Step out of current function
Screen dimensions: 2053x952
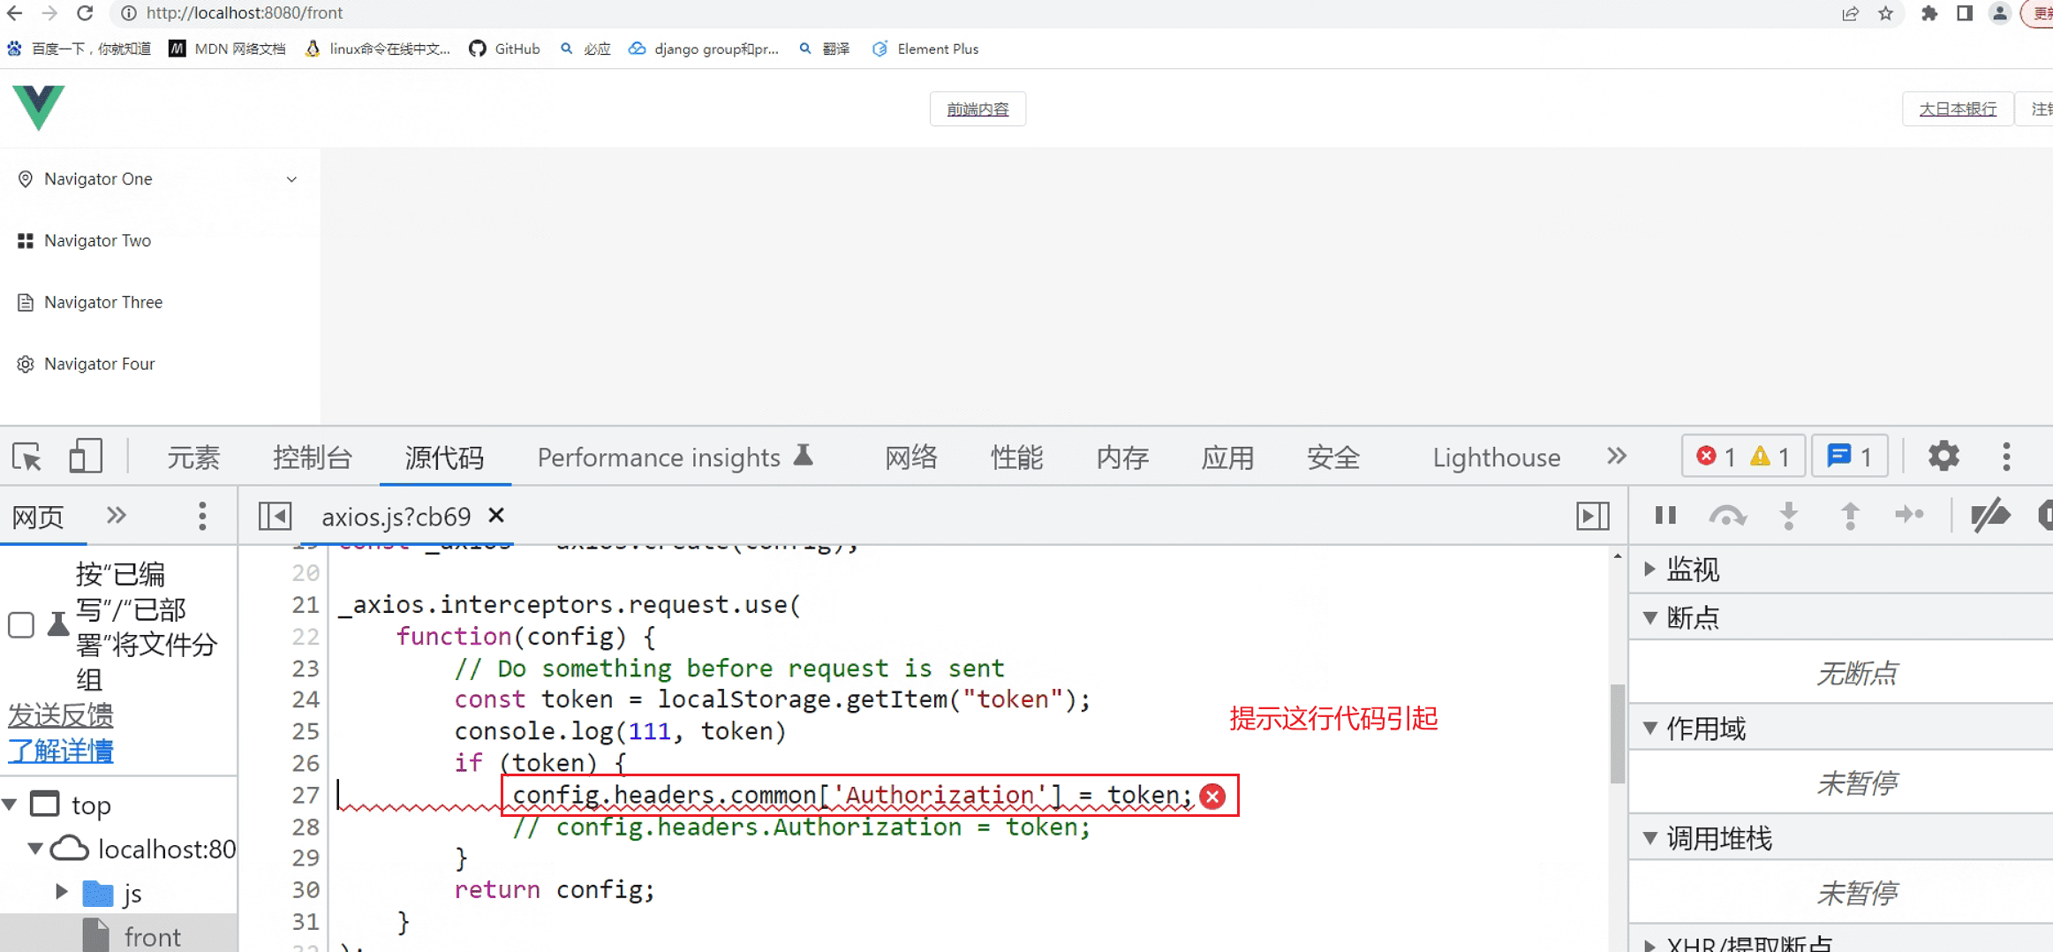coord(1850,515)
